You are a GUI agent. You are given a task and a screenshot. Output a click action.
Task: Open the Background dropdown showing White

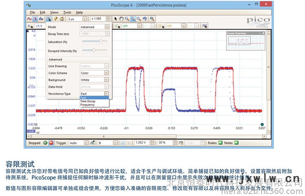point(94,80)
